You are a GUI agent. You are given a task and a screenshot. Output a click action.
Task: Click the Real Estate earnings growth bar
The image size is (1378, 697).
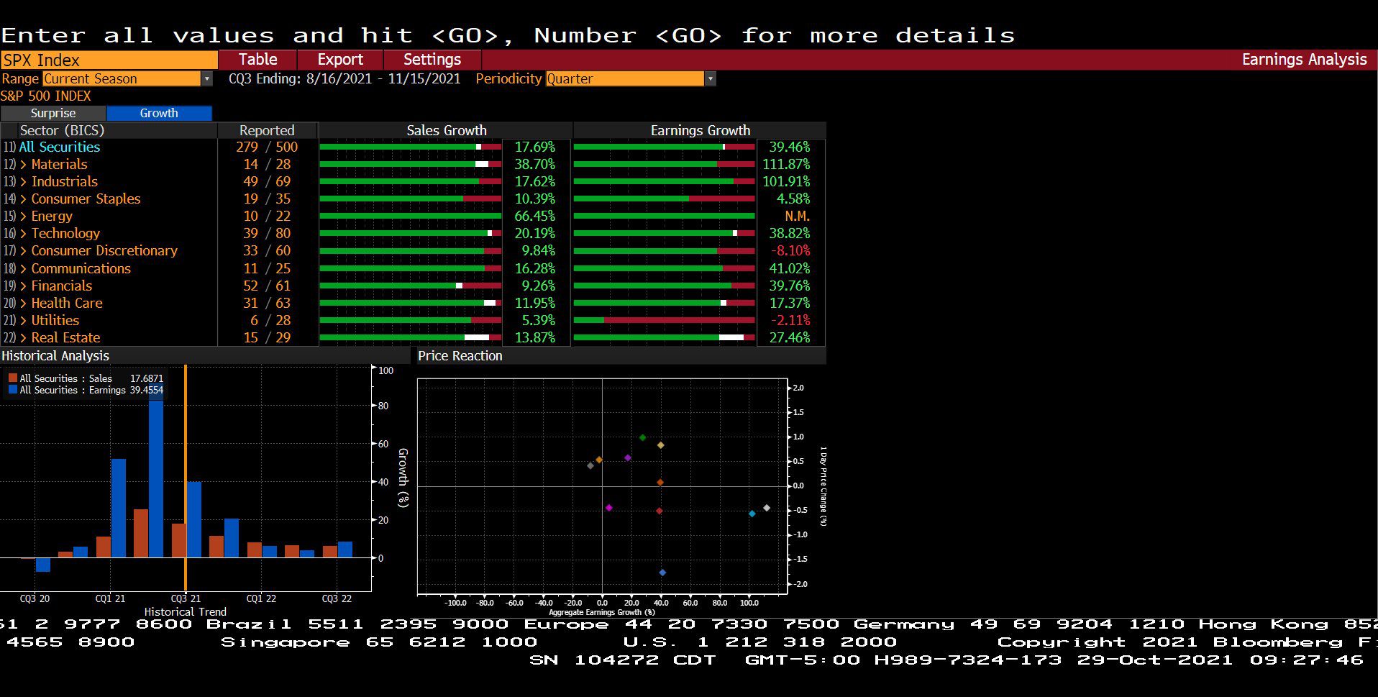click(x=665, y=337)
